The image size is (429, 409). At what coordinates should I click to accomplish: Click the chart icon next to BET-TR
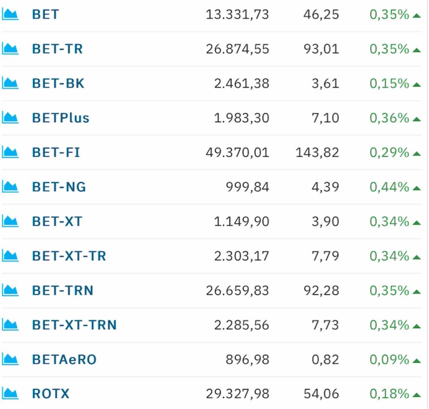click(10, 49)
